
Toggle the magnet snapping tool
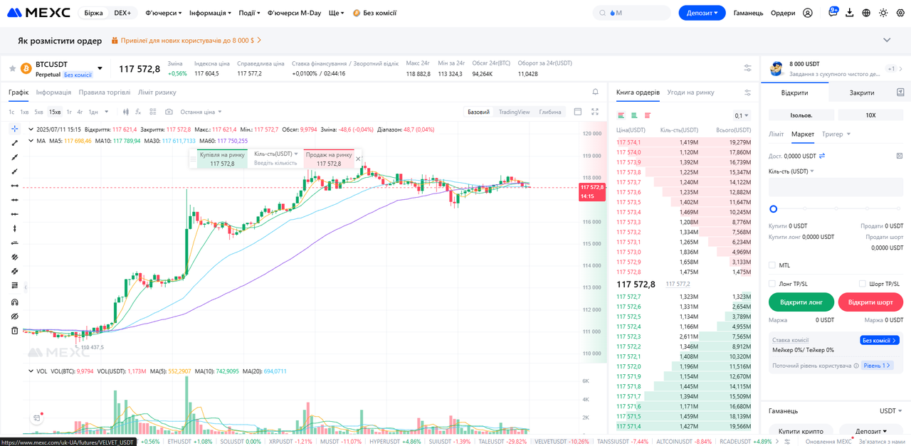(x=14, y=302)
